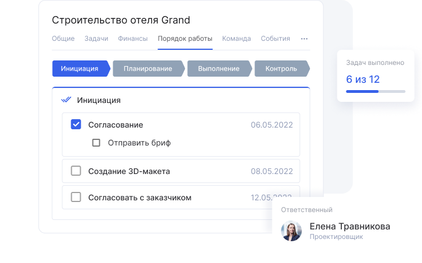Select the Инициация stage step

[x=80, y=69]
